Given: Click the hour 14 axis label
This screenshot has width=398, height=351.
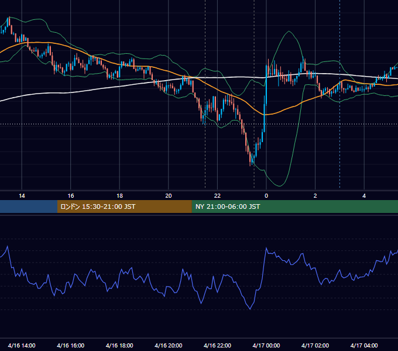Looking at the screenshot, I should (22, 196).
